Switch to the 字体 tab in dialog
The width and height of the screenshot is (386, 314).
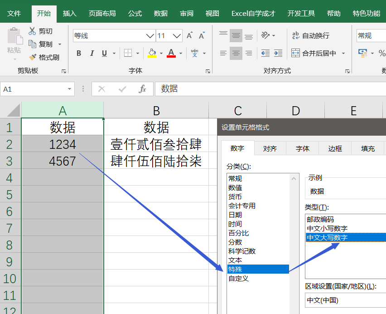[x=302, y=148]
